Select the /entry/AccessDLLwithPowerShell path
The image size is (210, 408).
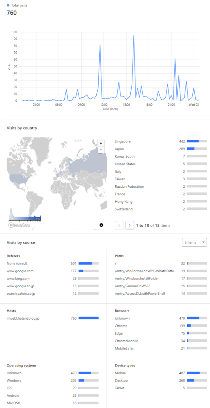[161, 293]
